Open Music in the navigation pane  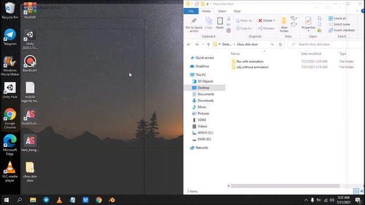[x=199, y=107]
